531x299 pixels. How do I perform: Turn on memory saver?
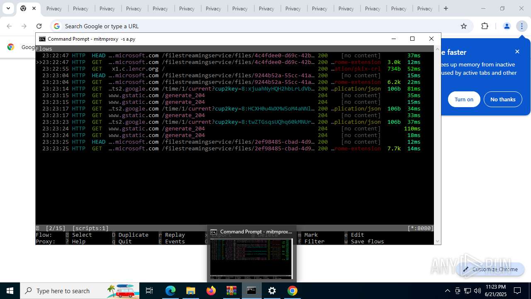pos(464,99)
